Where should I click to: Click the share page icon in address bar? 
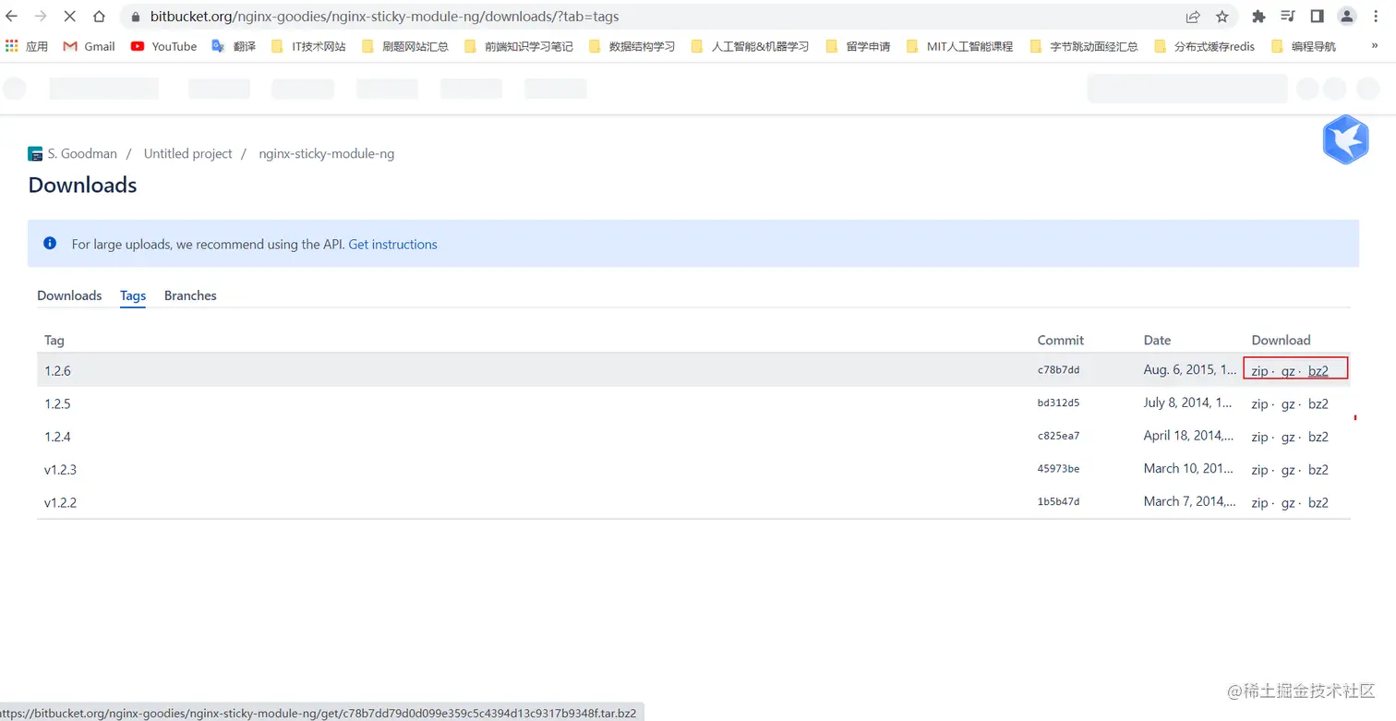click(1193, 17)
